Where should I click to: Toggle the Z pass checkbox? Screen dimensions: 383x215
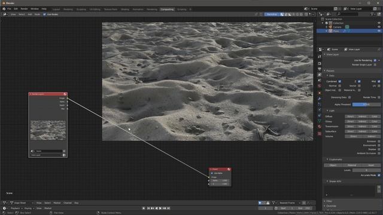coord(359,81)
